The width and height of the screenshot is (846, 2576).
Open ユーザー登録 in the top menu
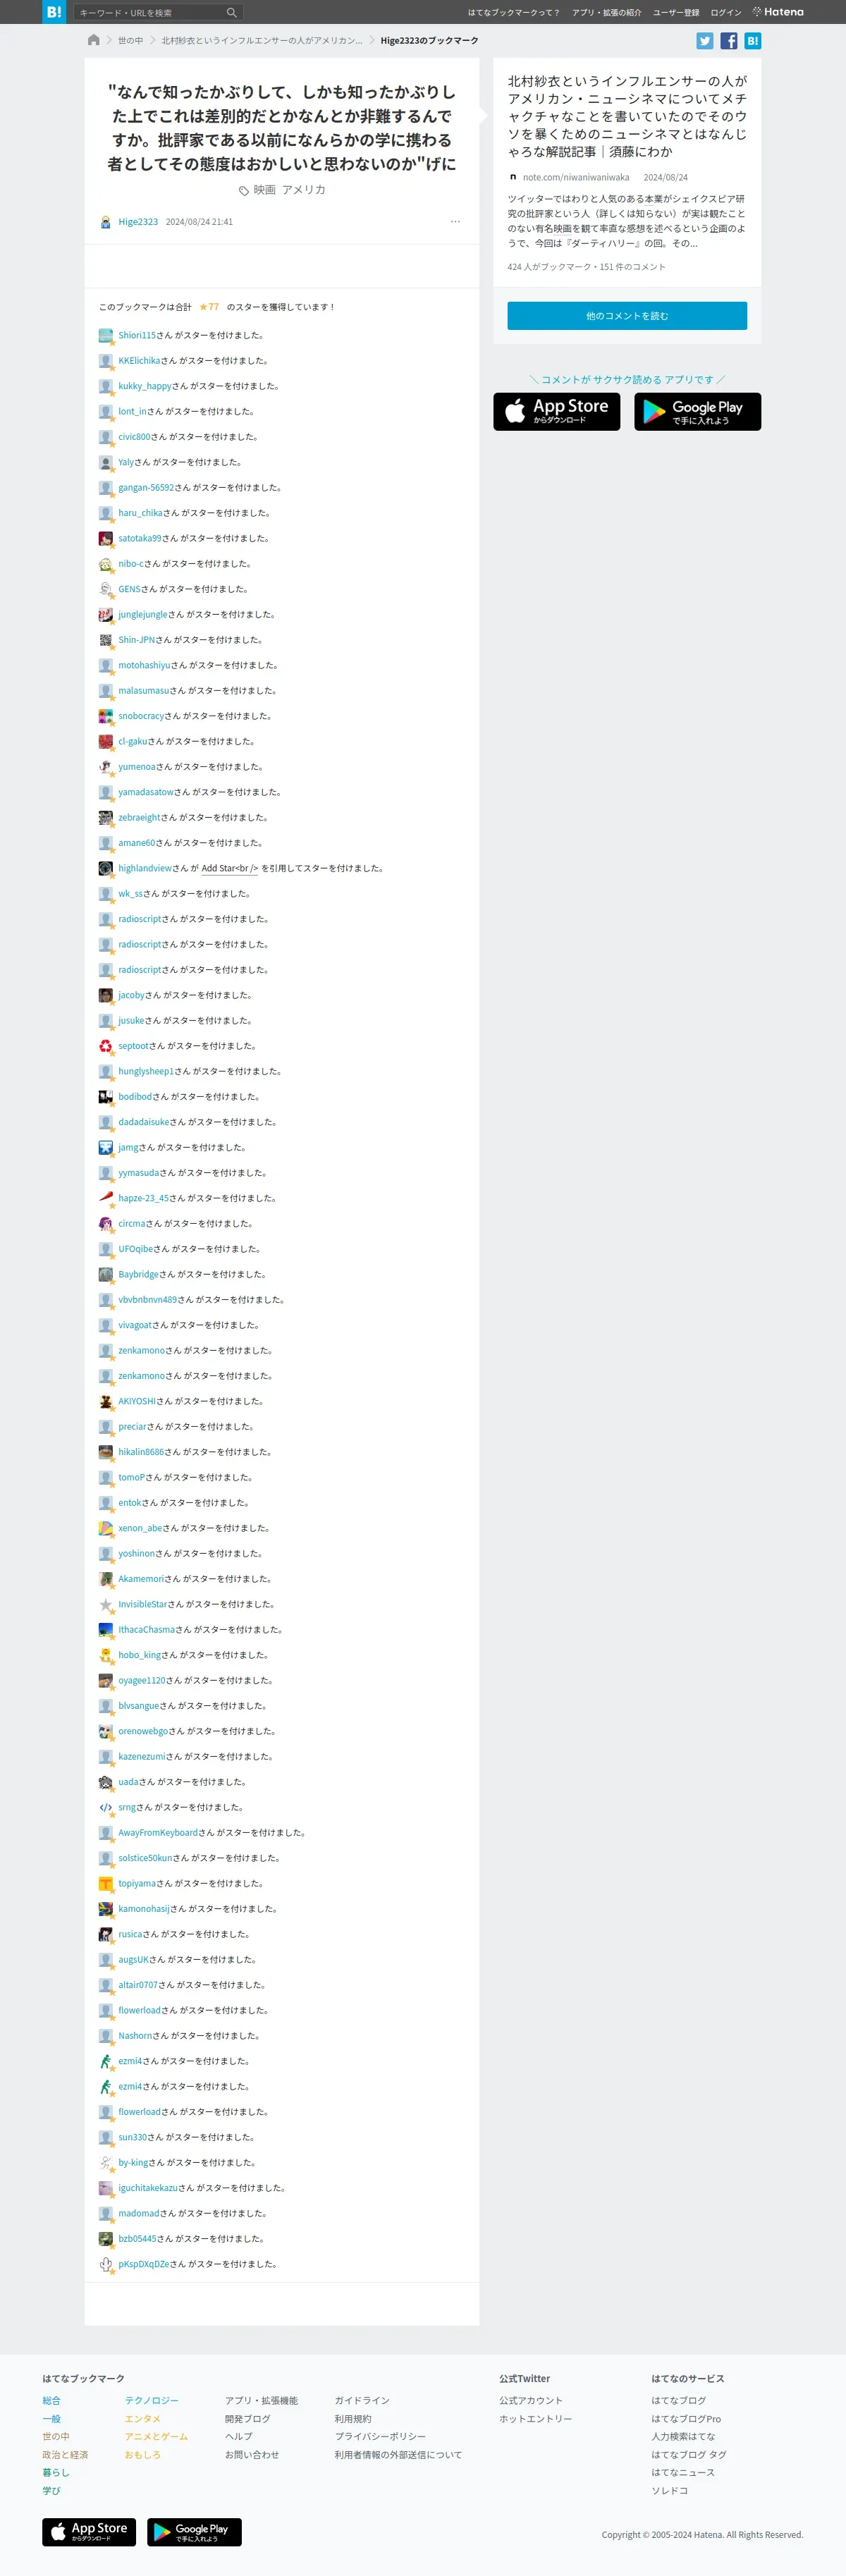[x=676, y=13]
